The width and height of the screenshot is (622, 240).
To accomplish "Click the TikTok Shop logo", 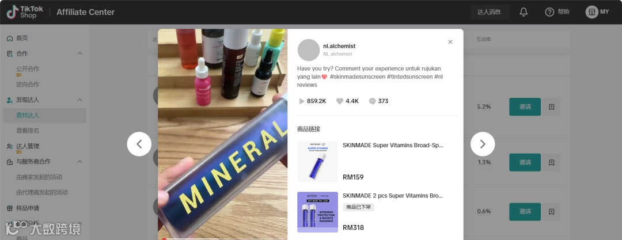I will click(x=25, y=12).
